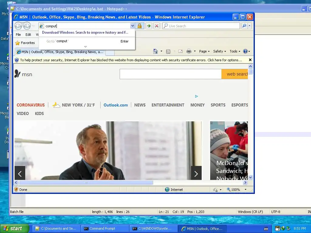Click the Home page icon

(x=155, y=51)
